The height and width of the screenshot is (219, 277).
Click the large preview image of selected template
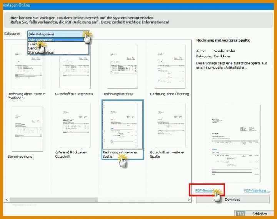click(233, 143)
